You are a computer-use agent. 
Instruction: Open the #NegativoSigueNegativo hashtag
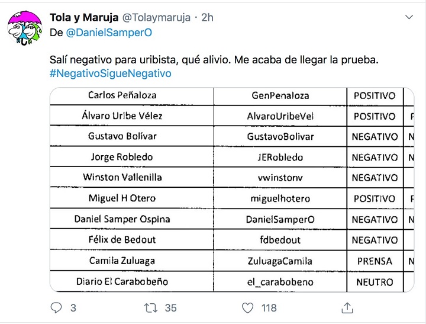[x=110, y=73]
